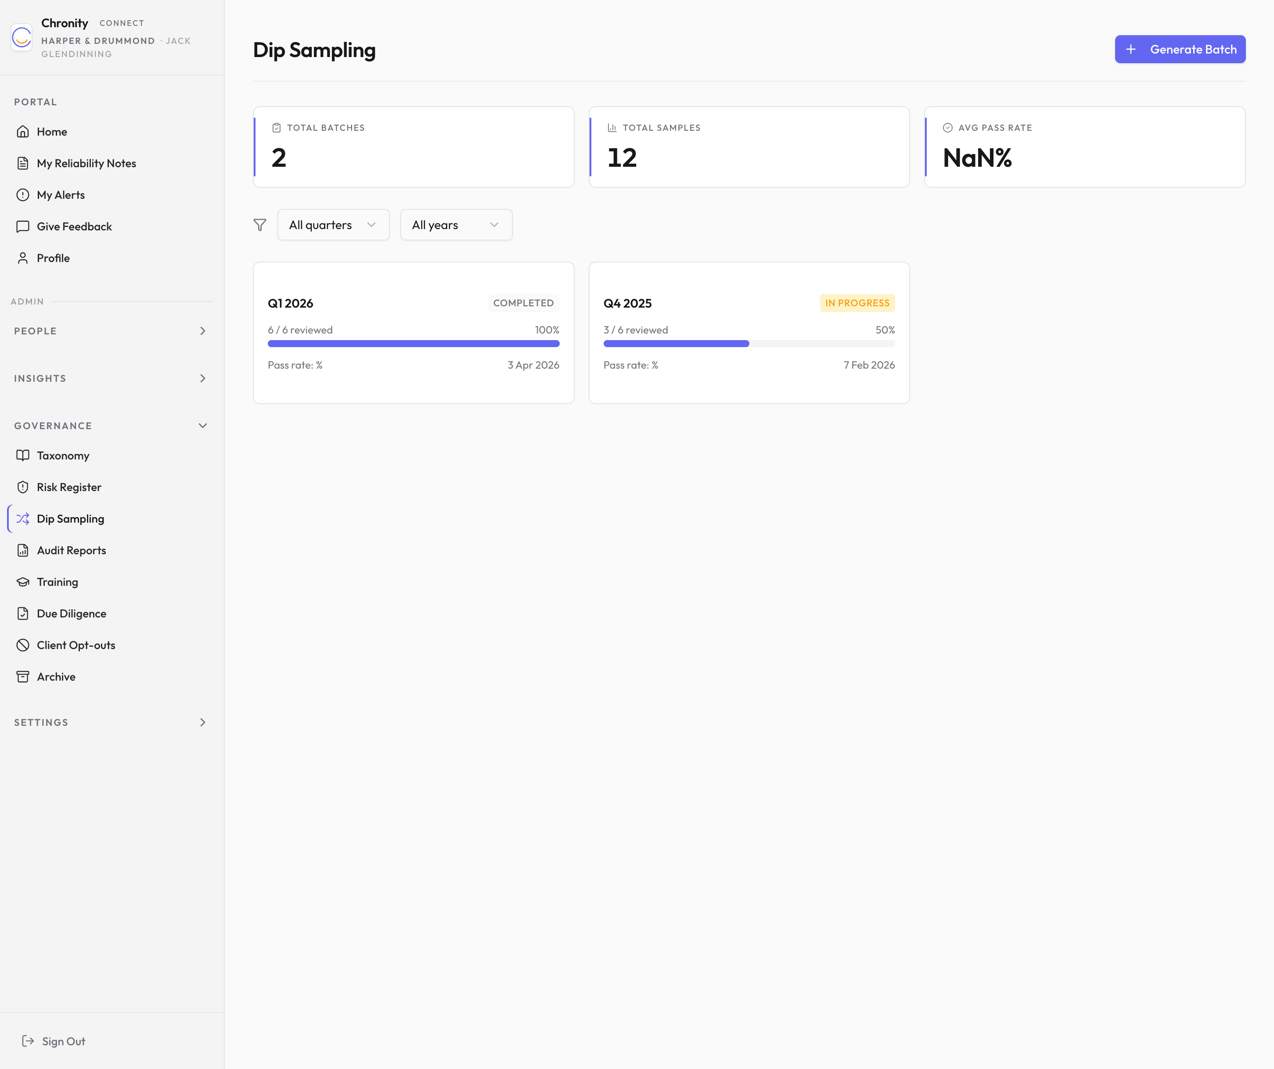
Task: Click the Client Opt-outs ban icon
Action: 23,645
